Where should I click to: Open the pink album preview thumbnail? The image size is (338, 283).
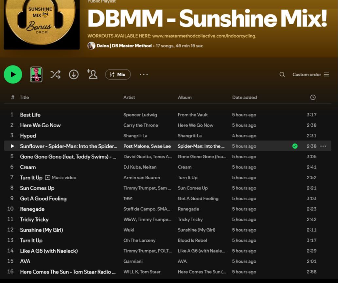coord(36,74)
